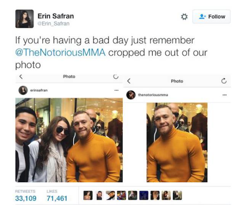Click back arrow in right Photo header
The width and height of the screenshot is (244, 205).
click(129, 81)
